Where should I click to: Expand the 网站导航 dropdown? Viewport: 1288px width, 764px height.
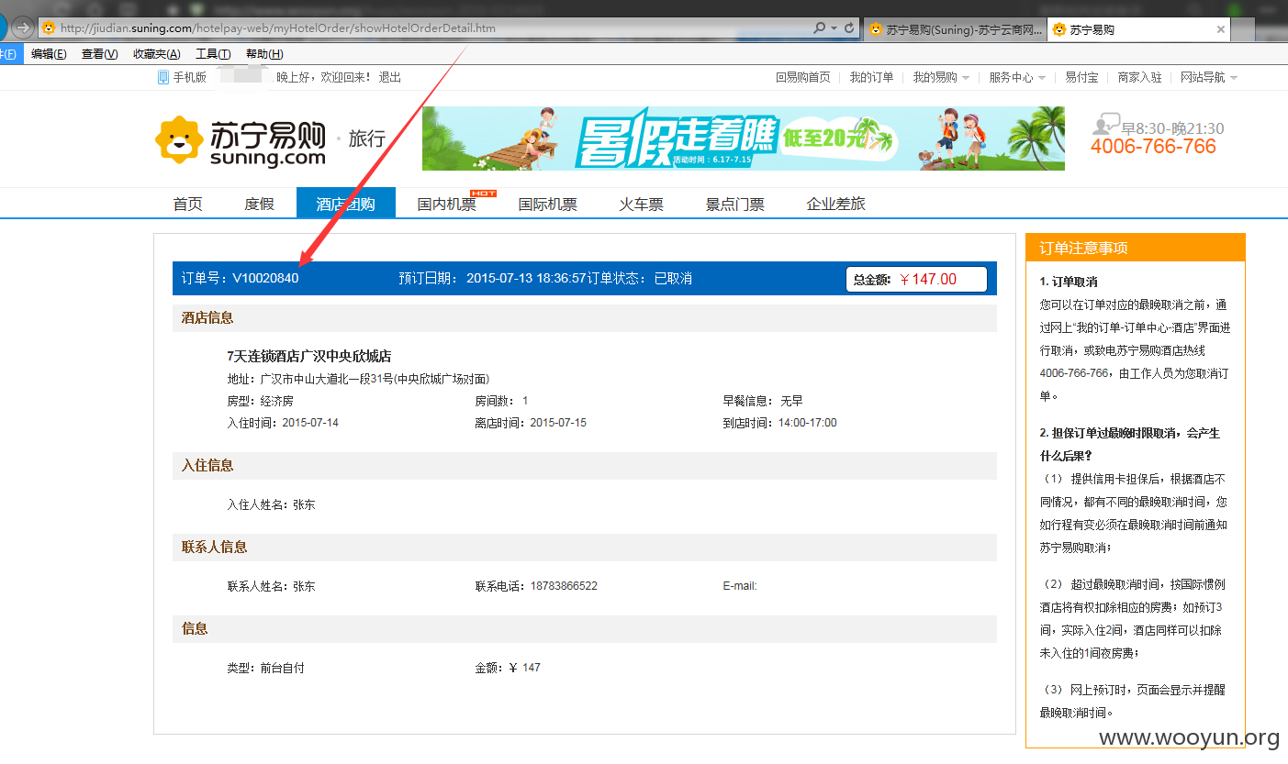point(1209,77)
